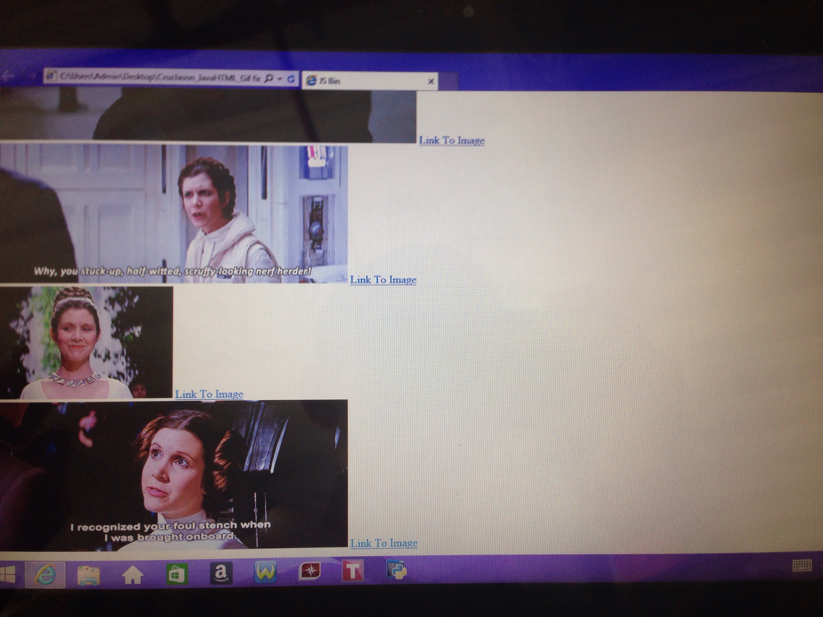The width and height of the screenshot is (823, 617).
Task: Open the address bar dropdown arrow
Action: (280, 79)
